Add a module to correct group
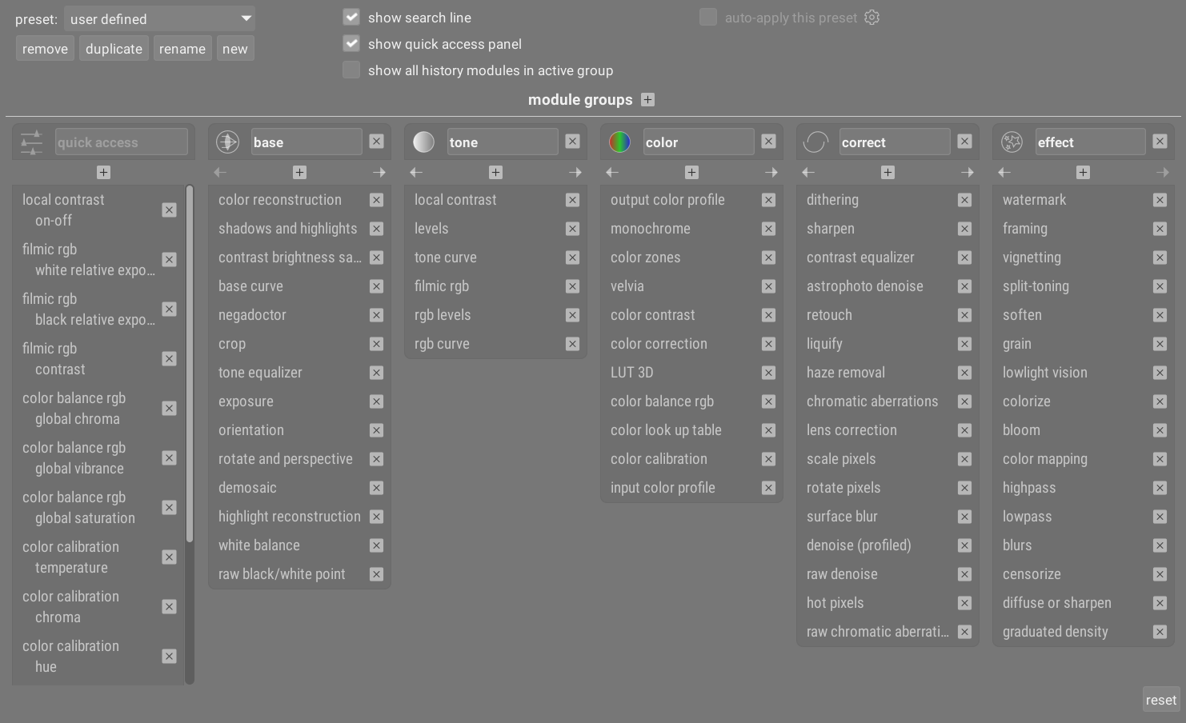 (887, 172)
